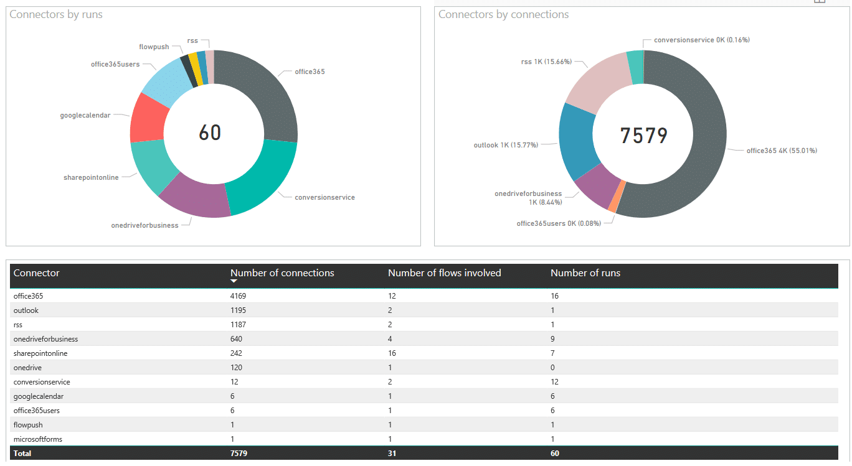Select rss row name in connector table

(x=18, y=325)
